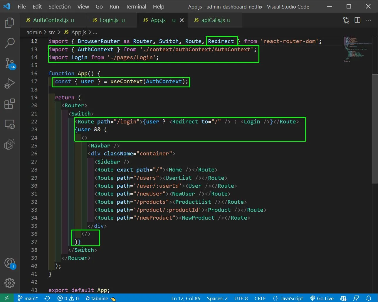Click the Synchronize Changes icon
Viewport: 378px width, 302px height.
click(47, 298)
